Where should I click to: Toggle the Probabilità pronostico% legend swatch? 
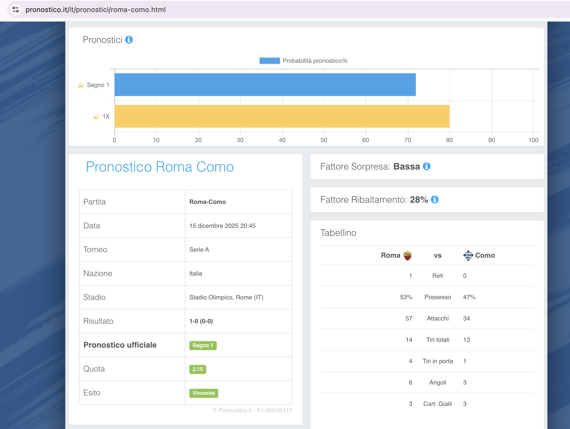pos(269,61)
